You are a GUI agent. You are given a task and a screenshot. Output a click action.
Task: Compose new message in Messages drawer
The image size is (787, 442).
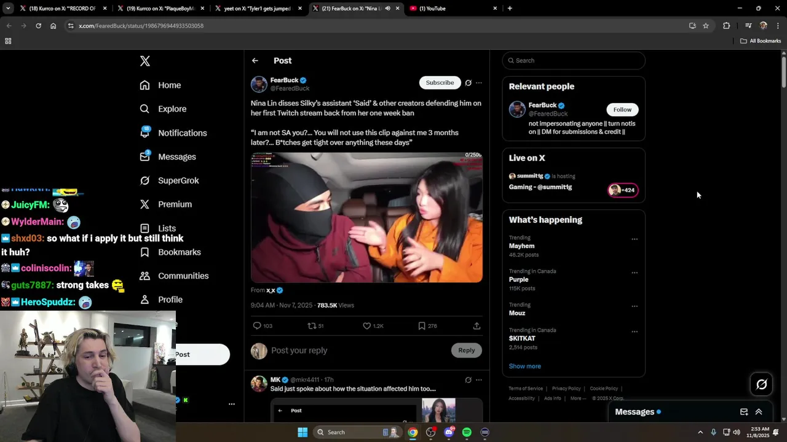744,412
